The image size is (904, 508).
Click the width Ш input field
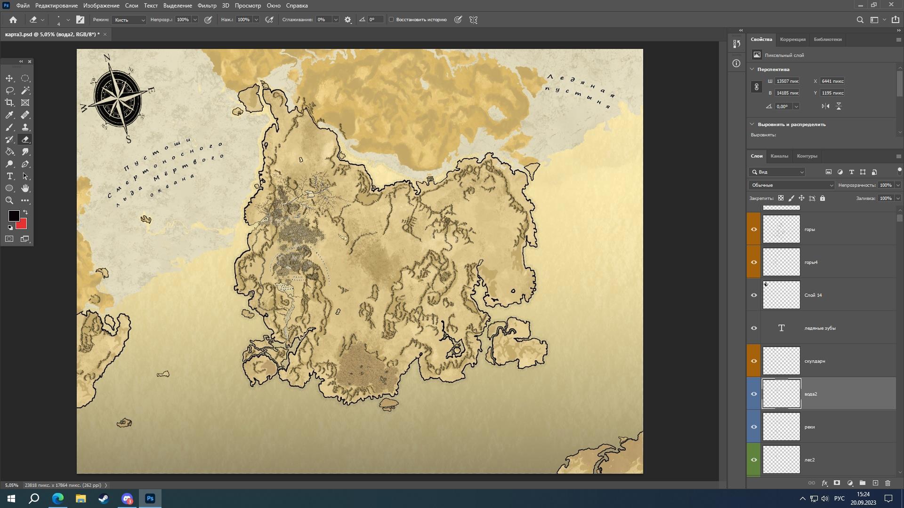pyautogui.click(x=787, y=81)
